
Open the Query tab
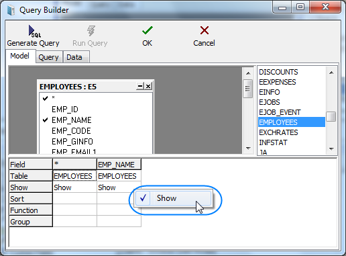48,57
